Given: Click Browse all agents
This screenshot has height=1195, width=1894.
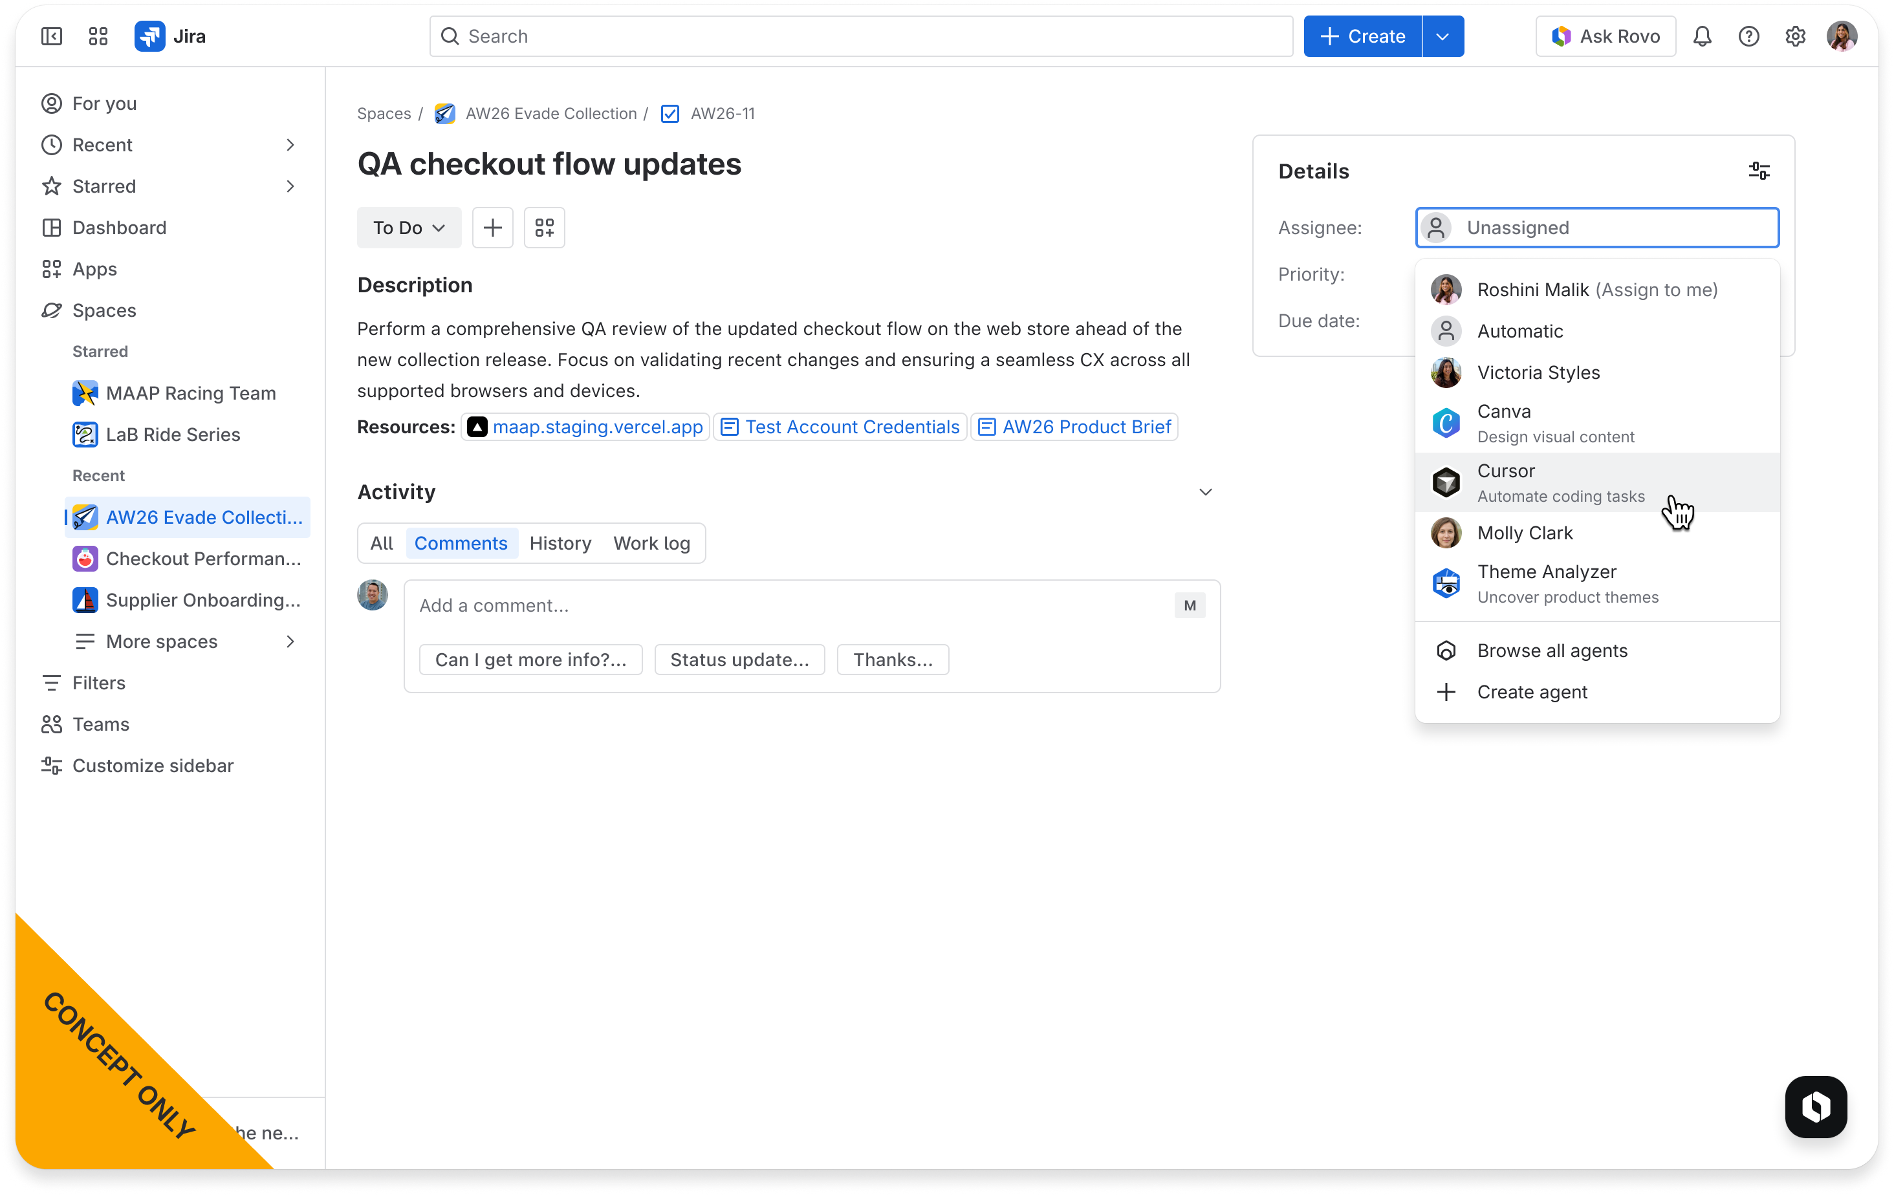Looking at the screenshot, I should coord(1552,650).
